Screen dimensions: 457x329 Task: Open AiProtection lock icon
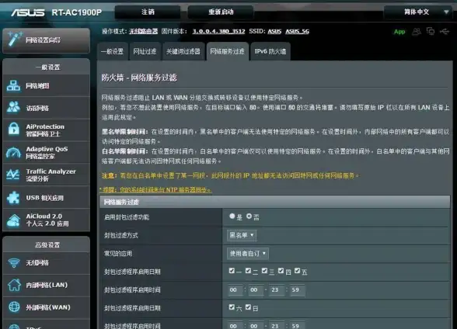coord(13,129)
